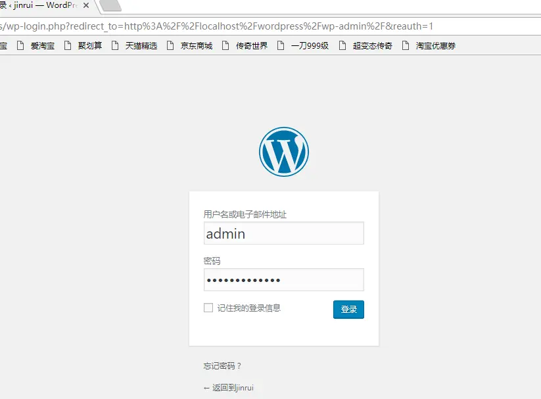
Task: Click the page icon beside 淘宝优惠券
Action: tap(406, 45)
